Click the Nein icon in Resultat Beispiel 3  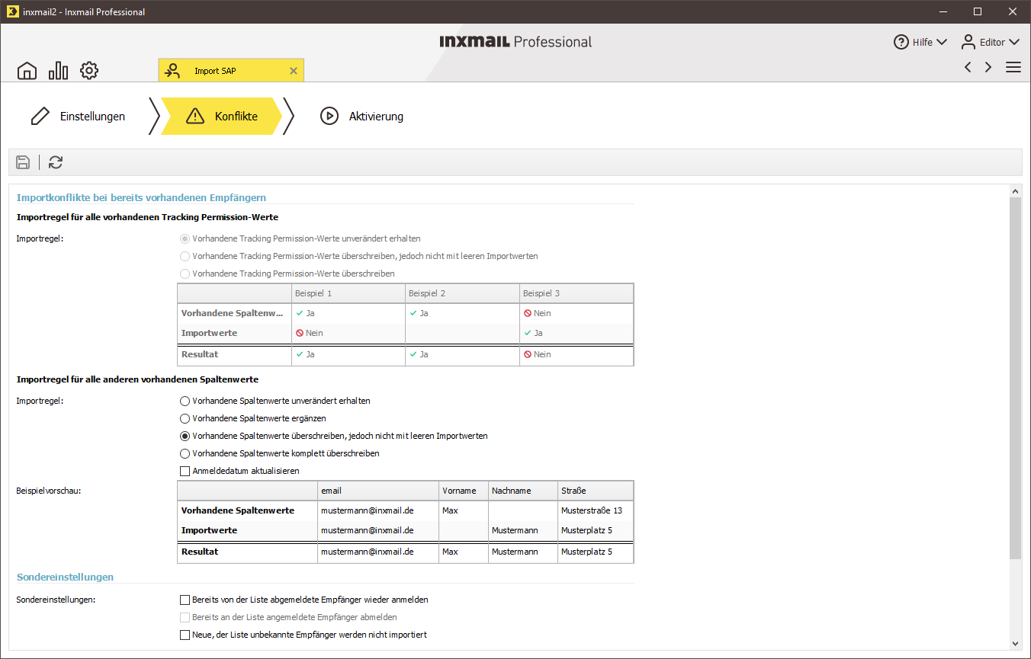point(528,354)
